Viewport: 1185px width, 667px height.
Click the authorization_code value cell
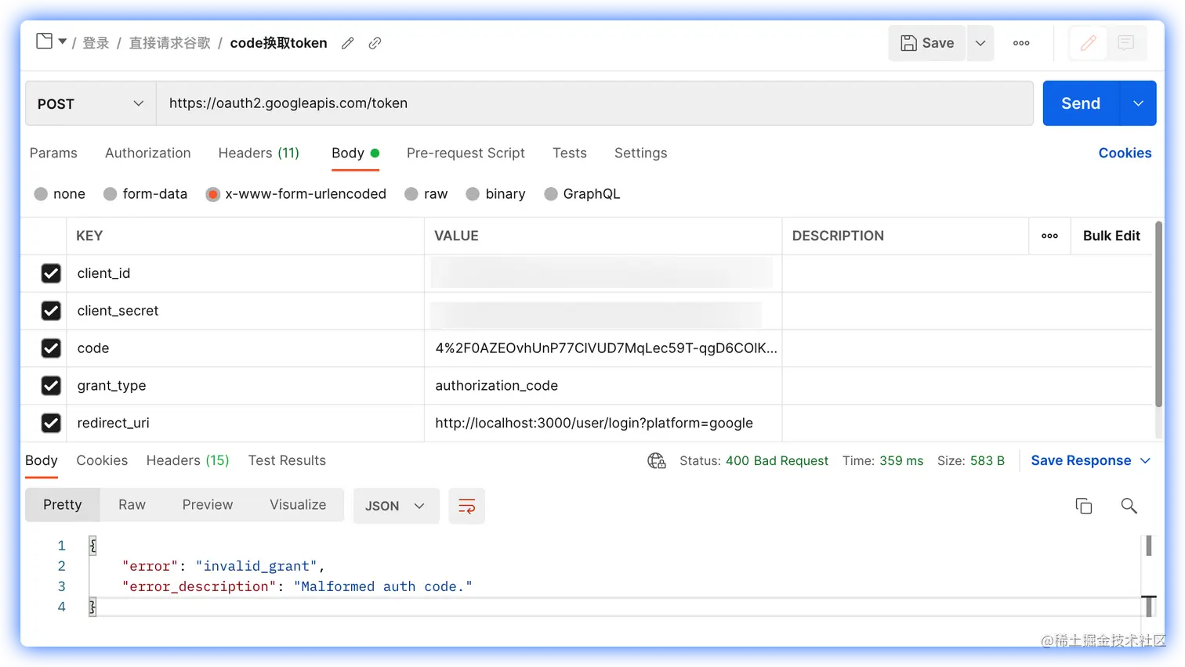[603, 386]
